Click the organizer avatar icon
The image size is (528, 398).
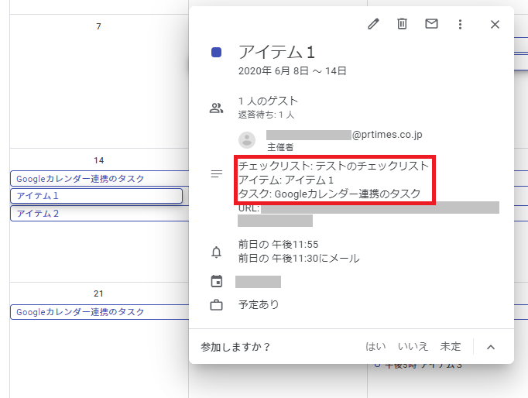247,140
